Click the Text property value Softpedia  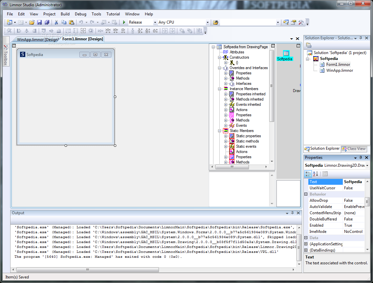[354, 182]
